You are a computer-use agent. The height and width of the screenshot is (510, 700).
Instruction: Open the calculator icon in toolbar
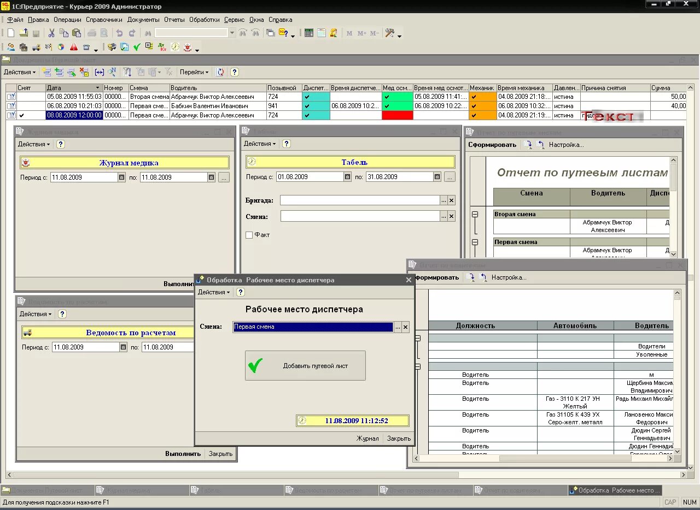point(309,33)
